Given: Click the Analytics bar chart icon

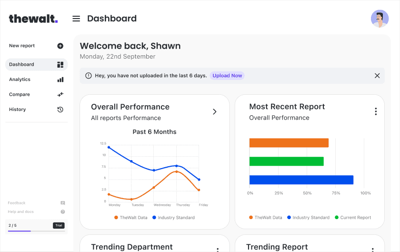Looking at the screenshot, I should (x=60, y=80).
